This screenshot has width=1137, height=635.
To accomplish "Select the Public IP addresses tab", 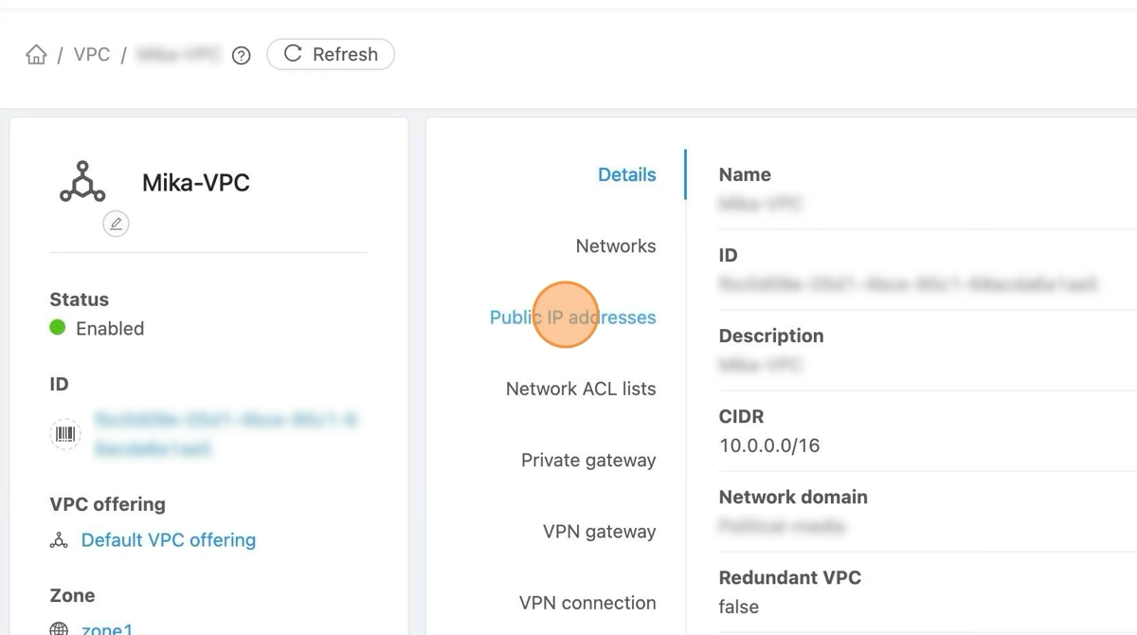I will pos(572,317).
